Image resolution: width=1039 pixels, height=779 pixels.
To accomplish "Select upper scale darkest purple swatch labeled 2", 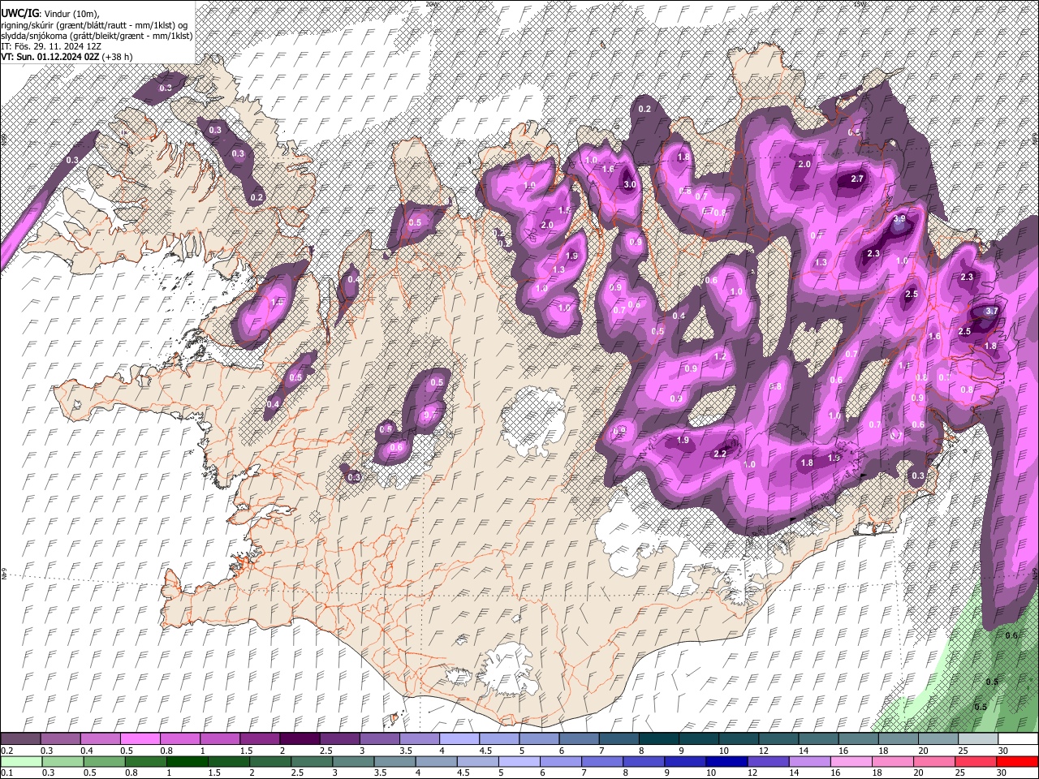I will click(x=300, y=739).
